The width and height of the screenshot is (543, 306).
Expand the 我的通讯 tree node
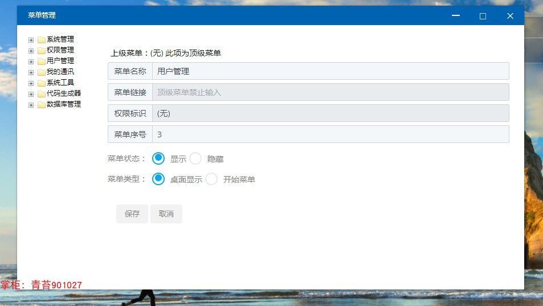tap(31, 73)
